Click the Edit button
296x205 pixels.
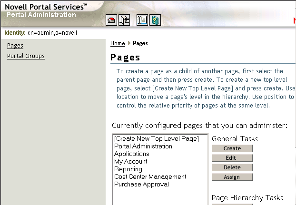[x=232, y=158]
